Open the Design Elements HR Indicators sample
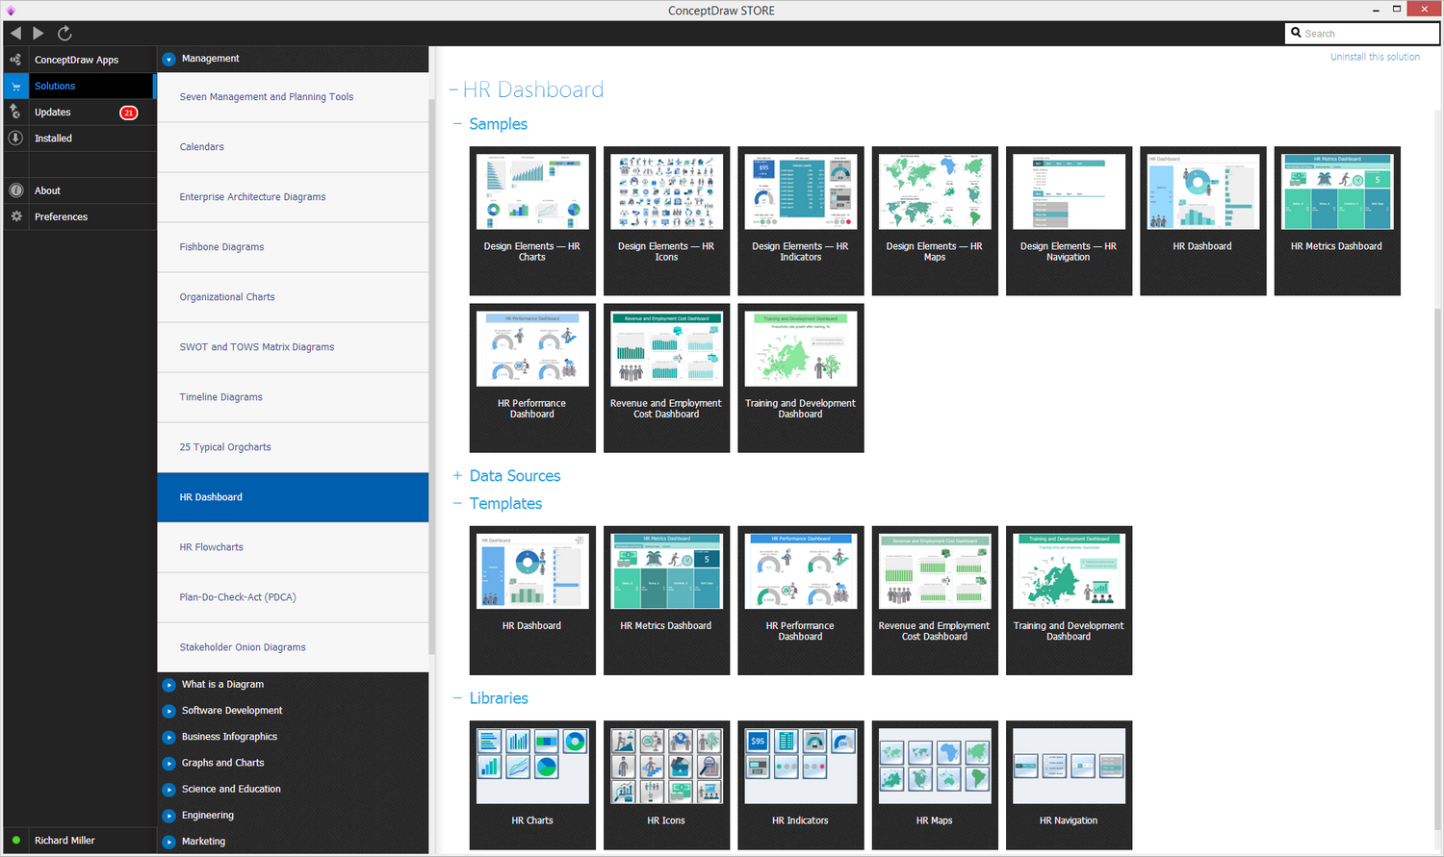Screen dimensions: 1444x857 801,220
